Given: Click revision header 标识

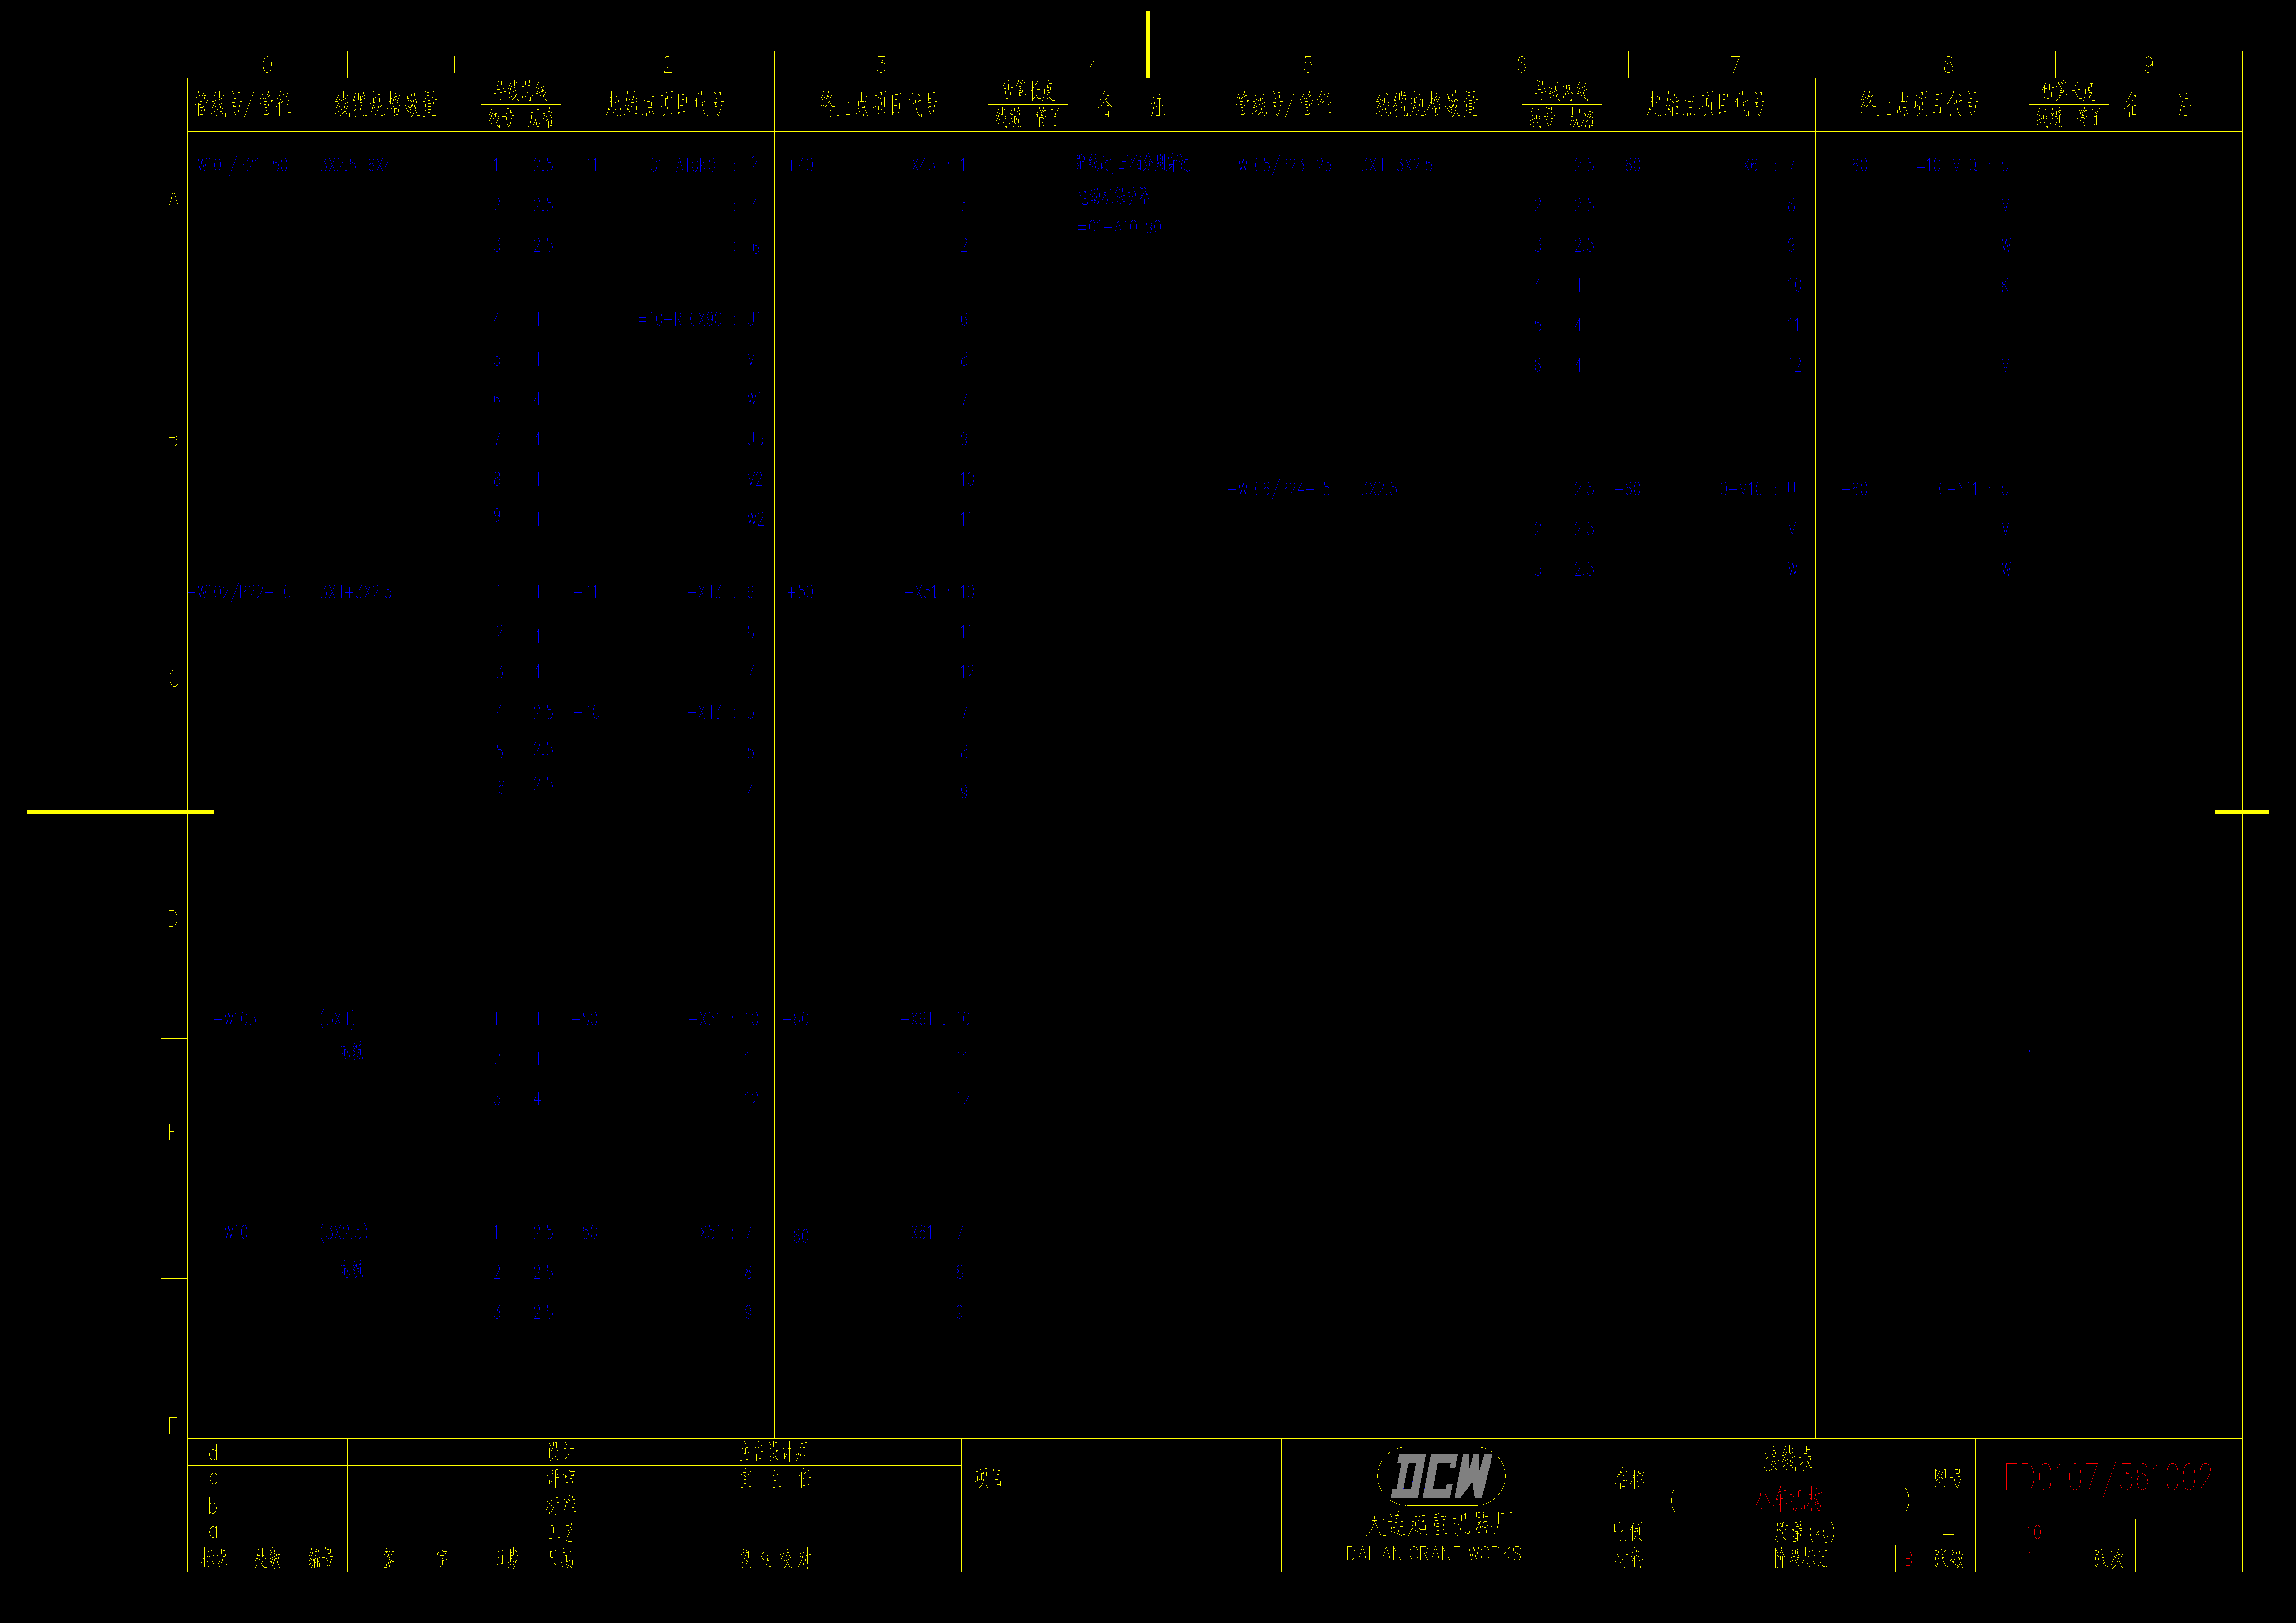Looking at the screenshot, I should (214, 1559).
